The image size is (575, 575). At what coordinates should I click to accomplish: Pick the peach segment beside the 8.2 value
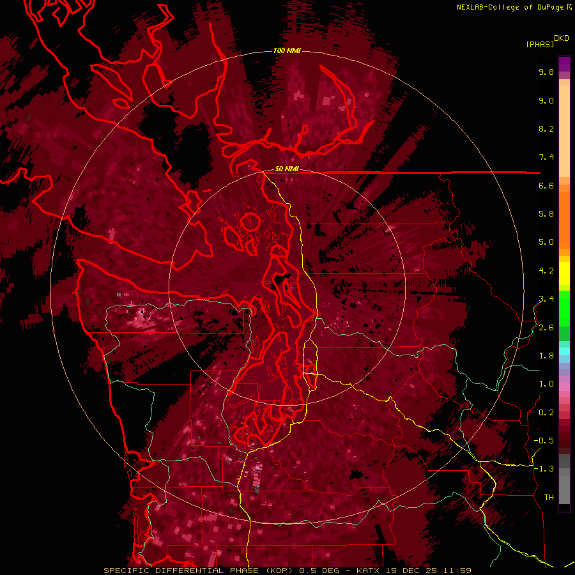(x=564, y=131)
